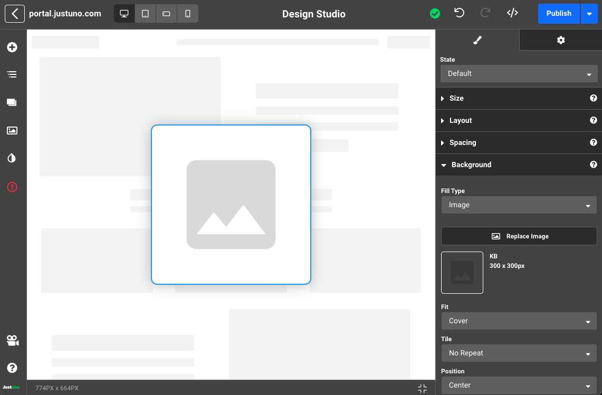Expand the Size section
Image resolution: width=602 pixels, height=395 pixels.
coord(456,99)
